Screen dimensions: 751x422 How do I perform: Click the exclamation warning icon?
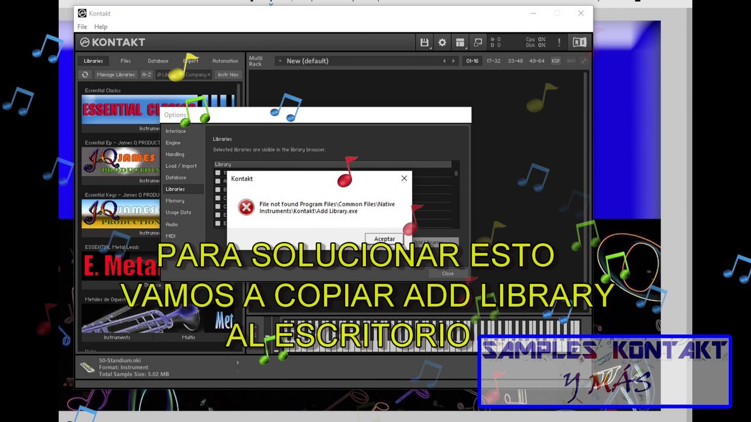[559, 42]
